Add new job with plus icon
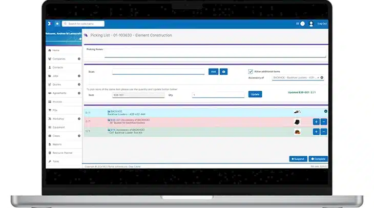The width and height of the screenshot is (374, 208). point(79,76)
